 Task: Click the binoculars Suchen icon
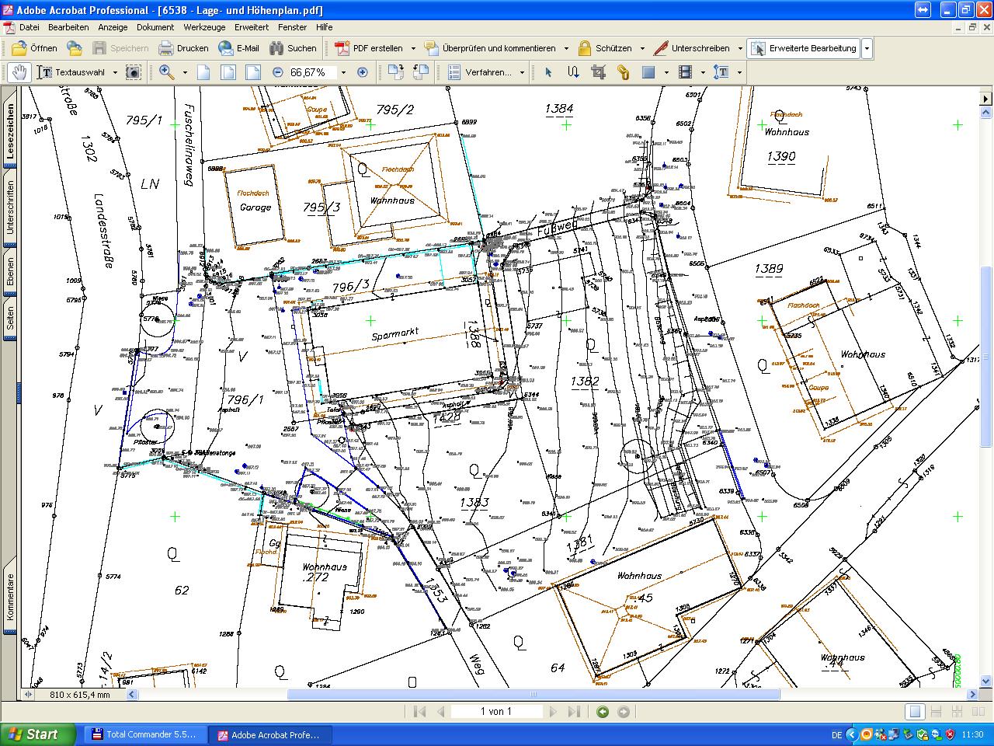[x=276, y=48]
